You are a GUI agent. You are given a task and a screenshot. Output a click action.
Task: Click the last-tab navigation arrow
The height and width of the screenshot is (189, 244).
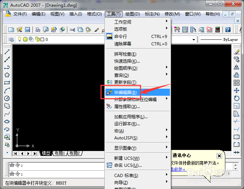pos(35,153)
